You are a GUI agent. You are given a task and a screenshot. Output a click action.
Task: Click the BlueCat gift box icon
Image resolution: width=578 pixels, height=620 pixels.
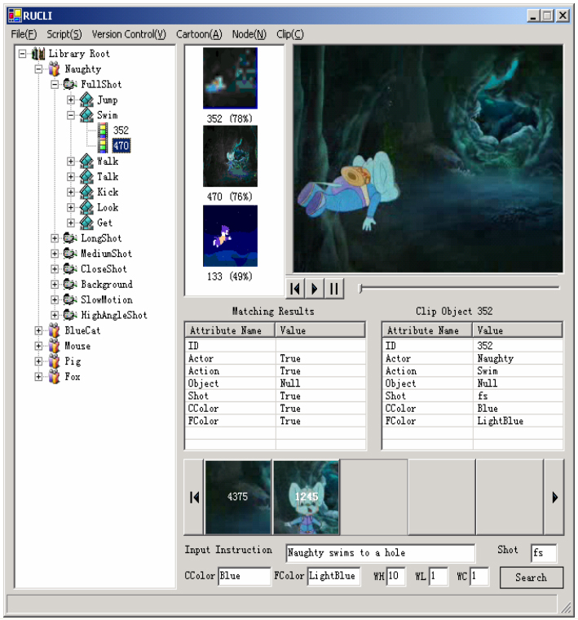[55, 330]
